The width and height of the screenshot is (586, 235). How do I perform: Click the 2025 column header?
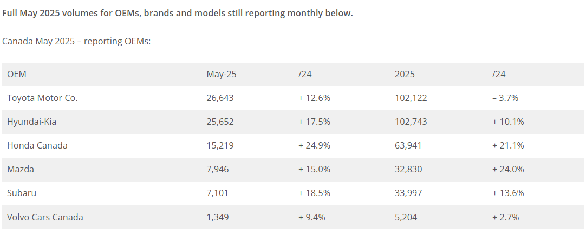(x=405, y=75)
